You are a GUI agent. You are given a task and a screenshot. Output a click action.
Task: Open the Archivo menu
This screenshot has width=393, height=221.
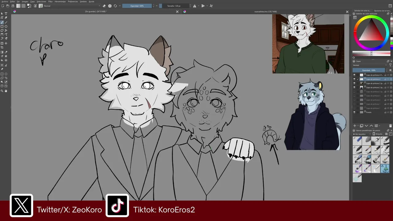click(x=5, y=2)
